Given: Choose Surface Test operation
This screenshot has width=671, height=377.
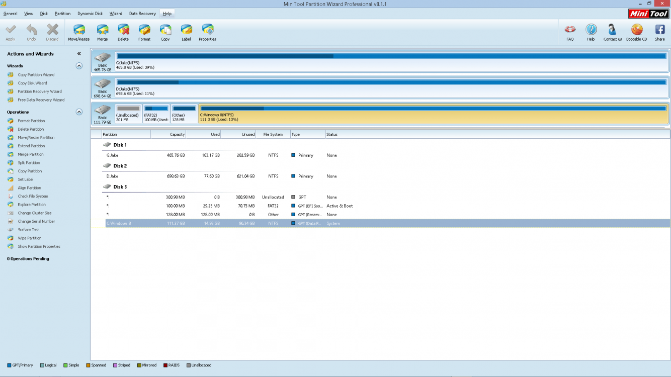Looking at the screenshot, I should (28, 230).
